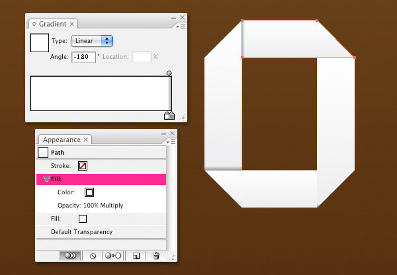Click the second Fill white swatch
This screenshot has height=275, width=397.
coord(83,219)
